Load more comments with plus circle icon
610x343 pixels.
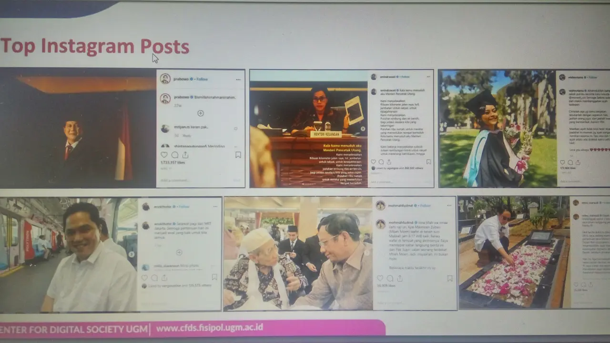click(201, 113)
